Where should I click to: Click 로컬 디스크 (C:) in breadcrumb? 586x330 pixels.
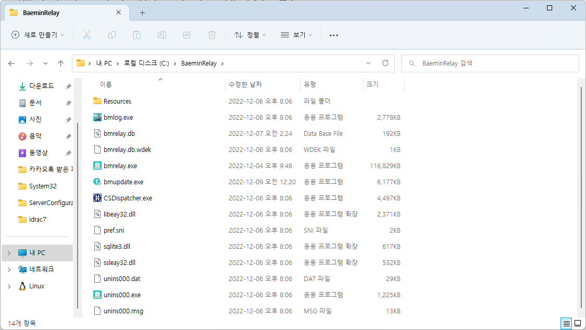coord(146,64)
